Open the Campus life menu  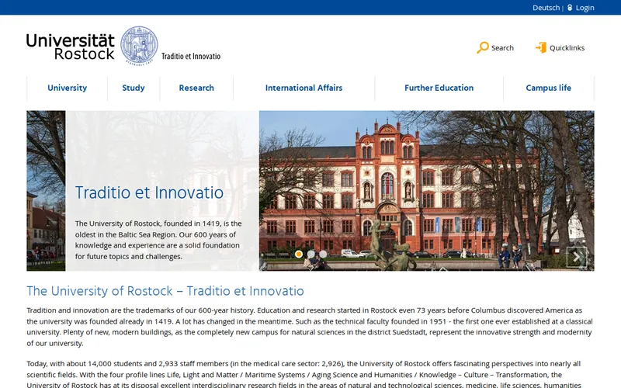[x=549, y=88]
